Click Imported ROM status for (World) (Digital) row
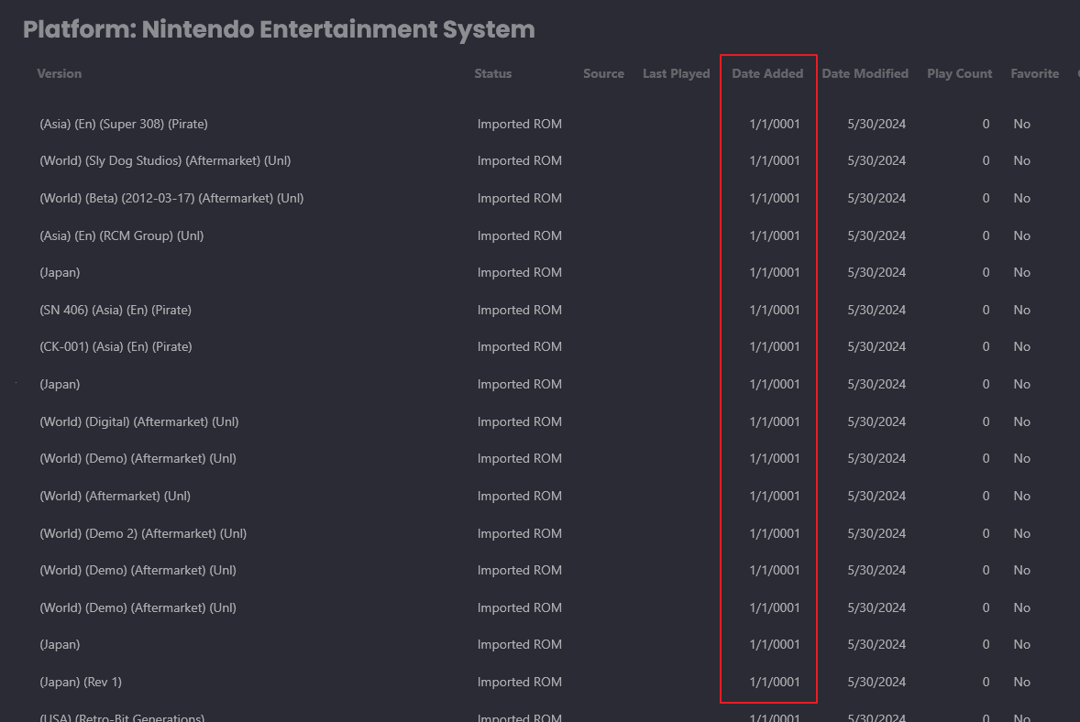1080x722 pixels. pyautogui.click(x=519, y=421)
